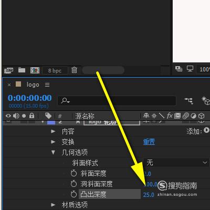Image resolution: width=210 pixels, height=210 pixels.
Task: Open the Composition Mini-Flowchart icon
Action: 188,101
